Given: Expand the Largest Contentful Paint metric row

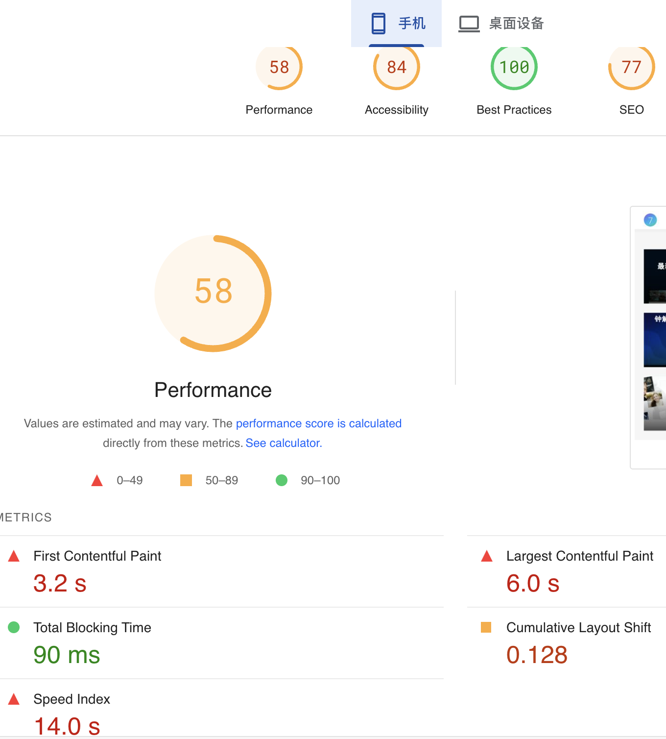Looking at the screenshot, I should tap(579, 556).
